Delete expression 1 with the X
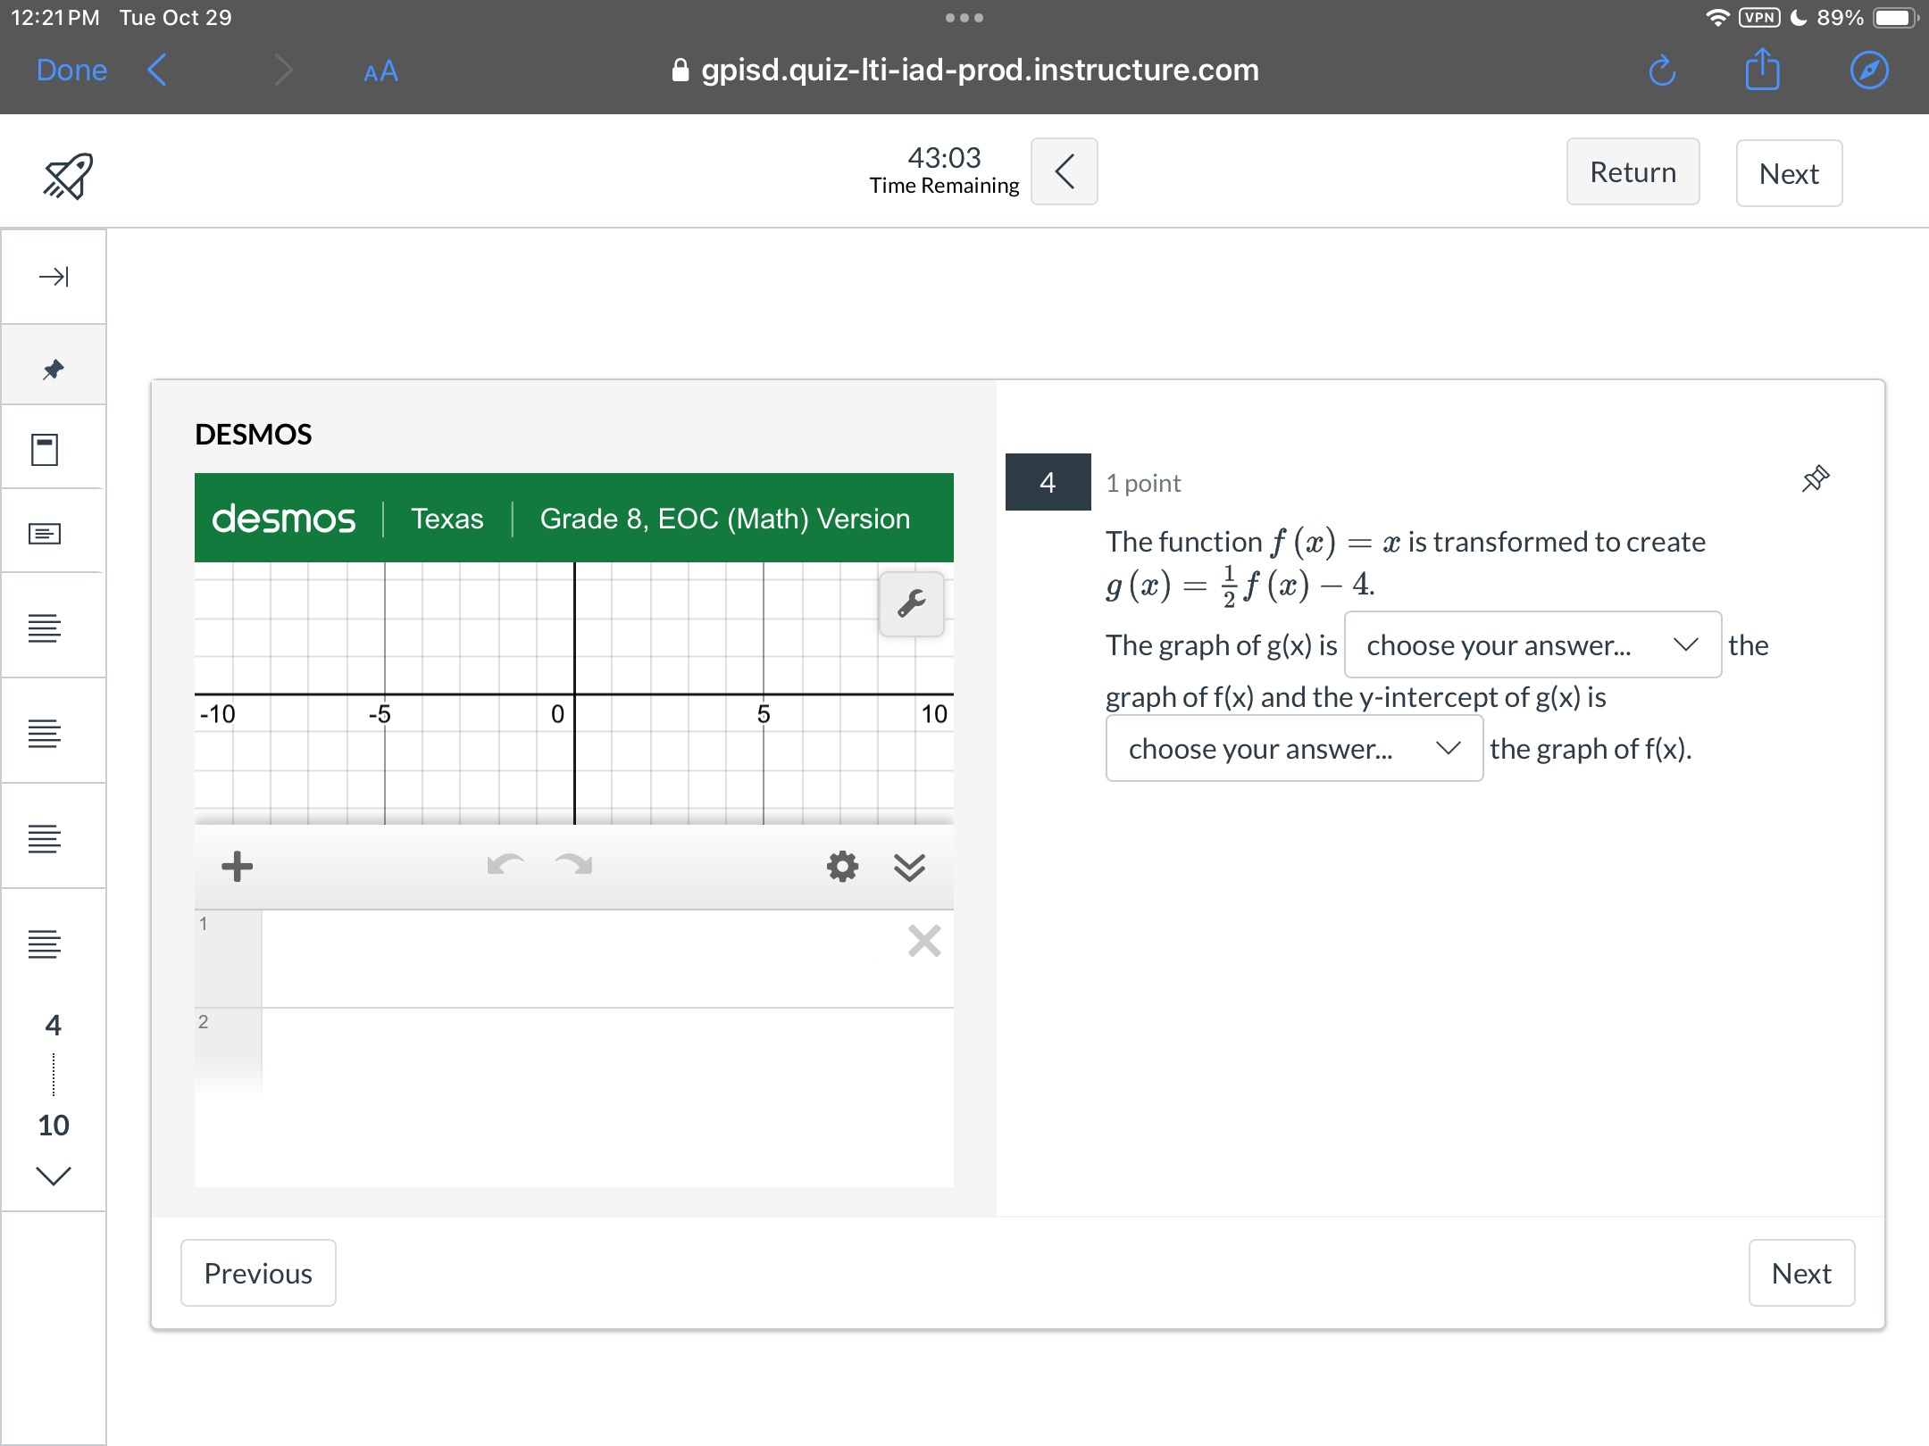Screen dimensions: 1929x1446 (x=924, y=941)
